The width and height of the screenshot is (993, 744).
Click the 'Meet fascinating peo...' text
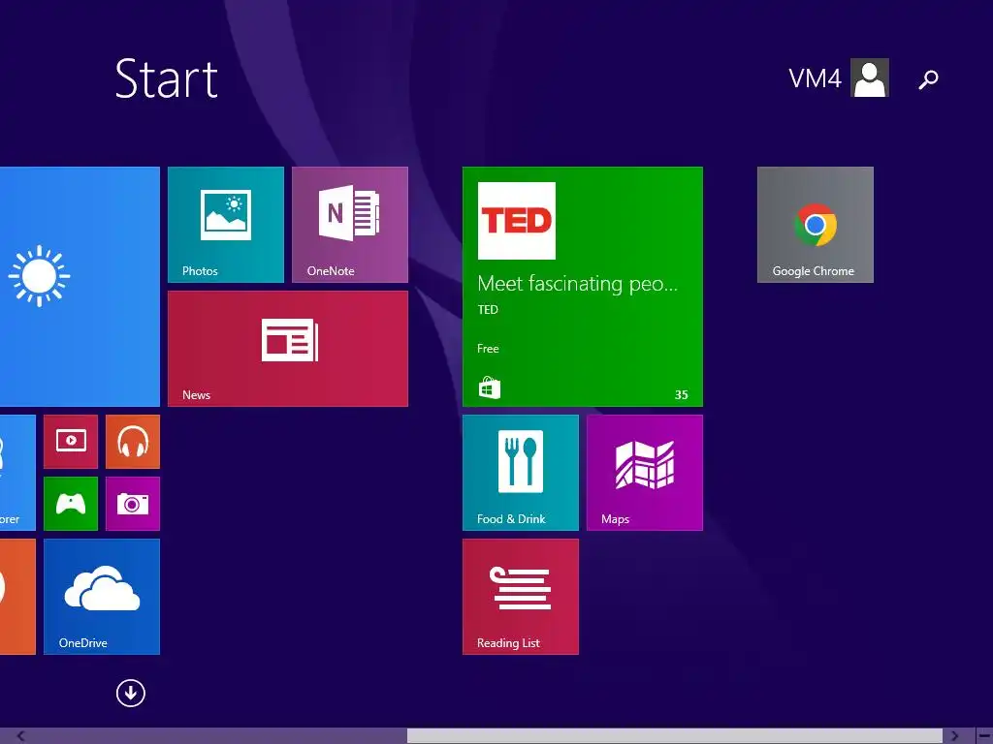click(578, 284)
